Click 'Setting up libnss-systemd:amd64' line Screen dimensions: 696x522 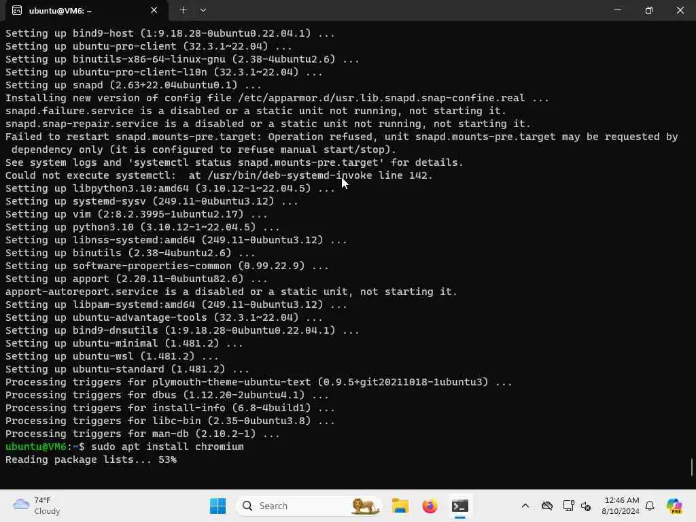point(176,240)
